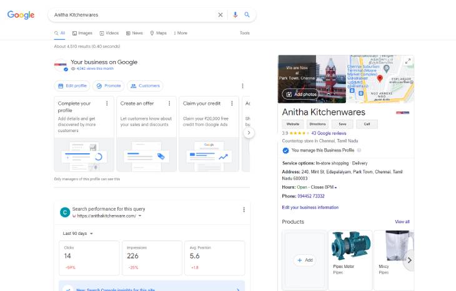Click help icon beside Business Profile text
Viewport: 456px width, 291px height.
[359, 150]
